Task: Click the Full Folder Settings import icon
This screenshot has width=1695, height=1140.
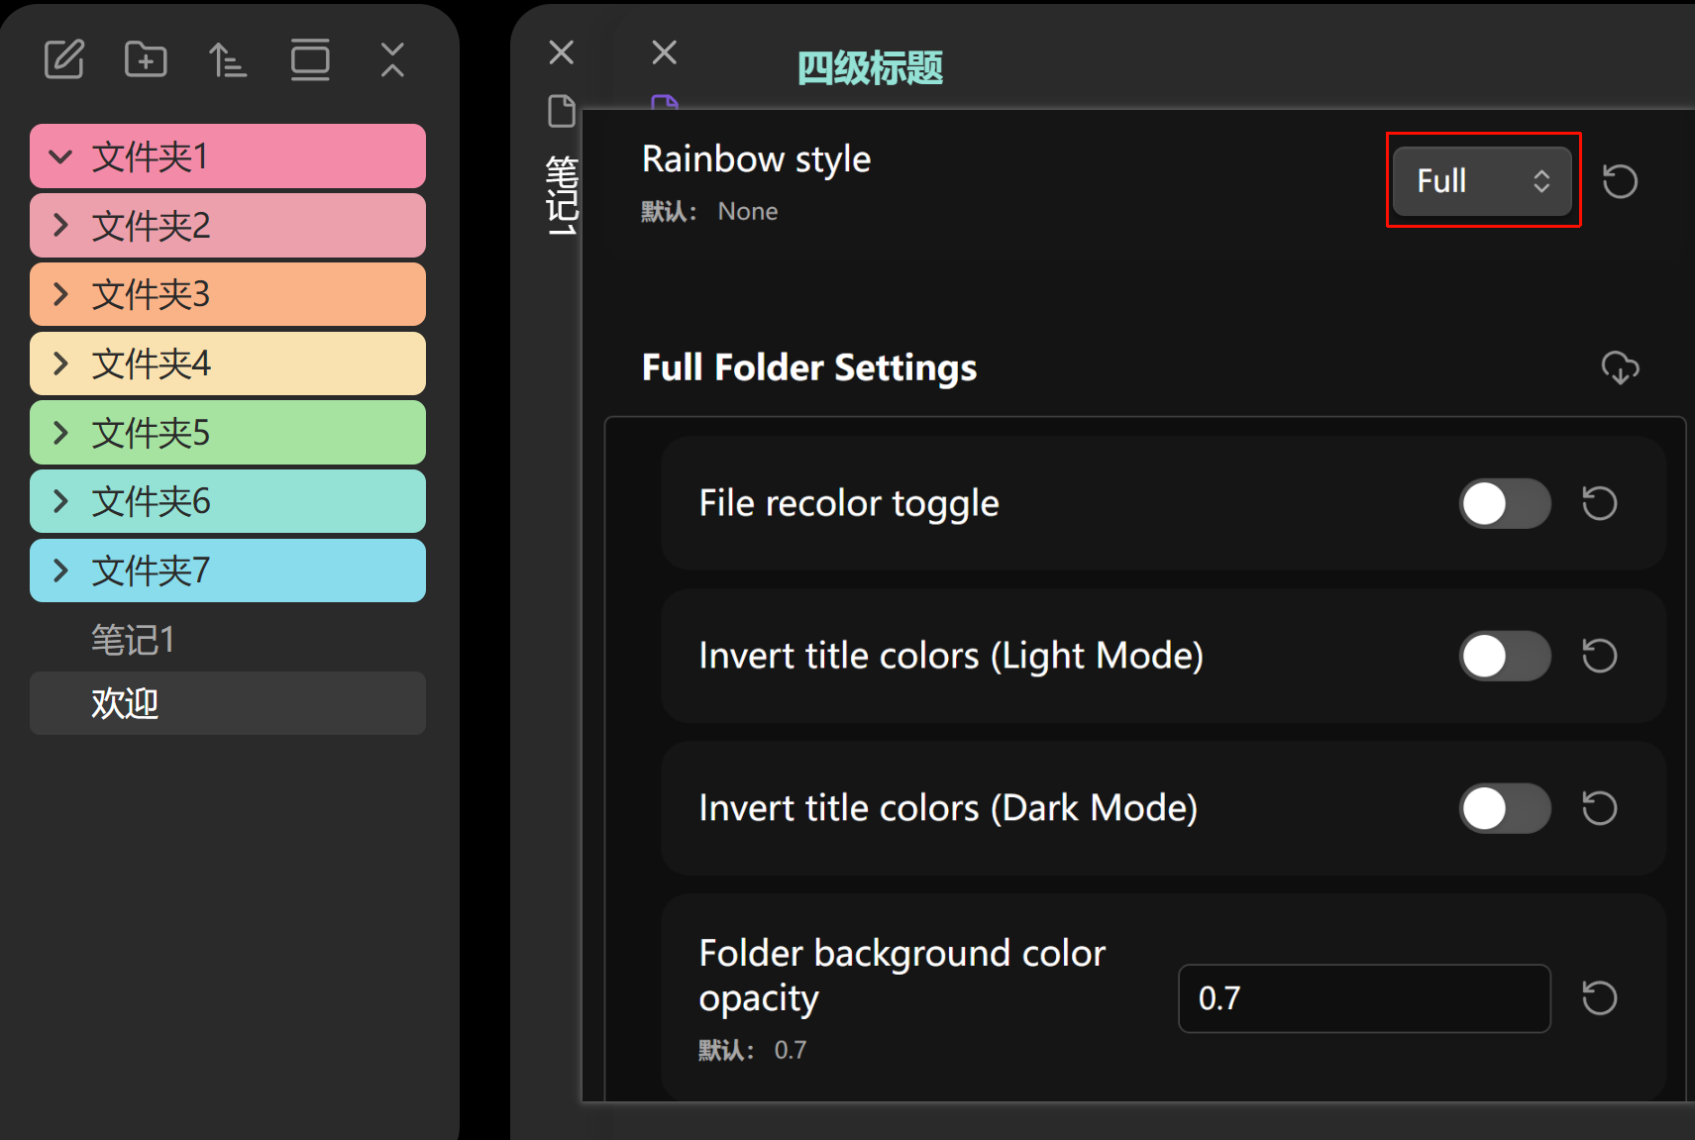Action: [x=1620, y=367]
